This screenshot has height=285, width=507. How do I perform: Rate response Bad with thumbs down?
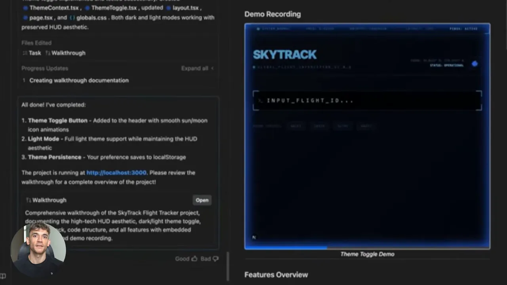[x=210, y=258]
